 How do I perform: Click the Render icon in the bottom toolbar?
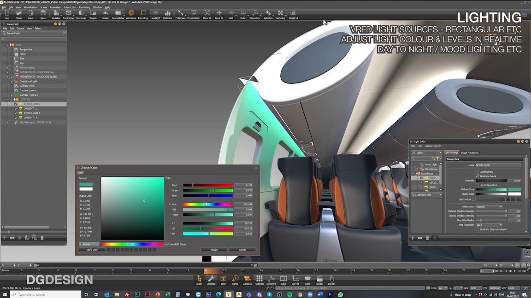point(320,278)
